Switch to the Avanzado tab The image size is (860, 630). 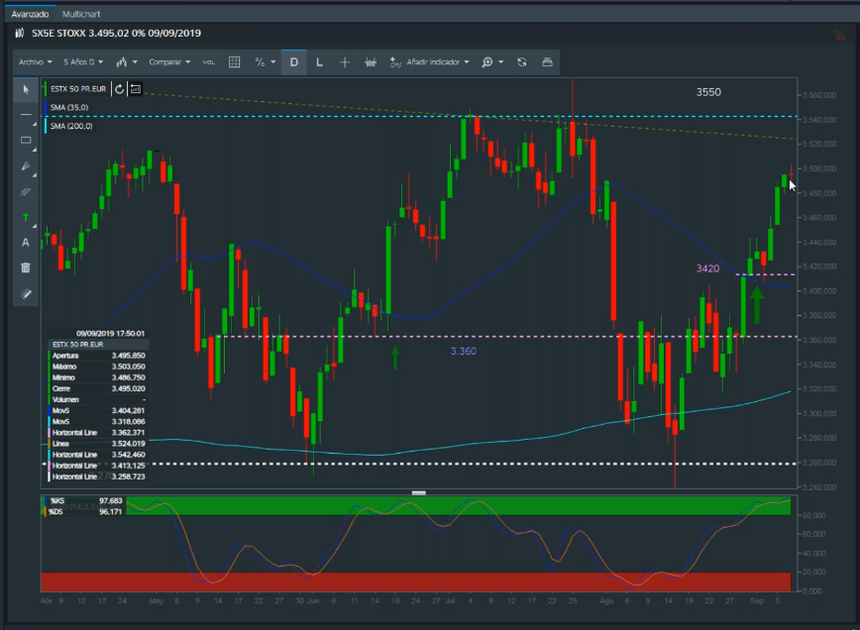pyautogui.click(x=30, y=14)
